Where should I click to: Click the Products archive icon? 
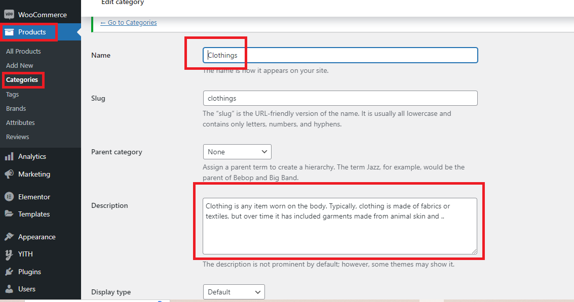(x=9, y=32)
